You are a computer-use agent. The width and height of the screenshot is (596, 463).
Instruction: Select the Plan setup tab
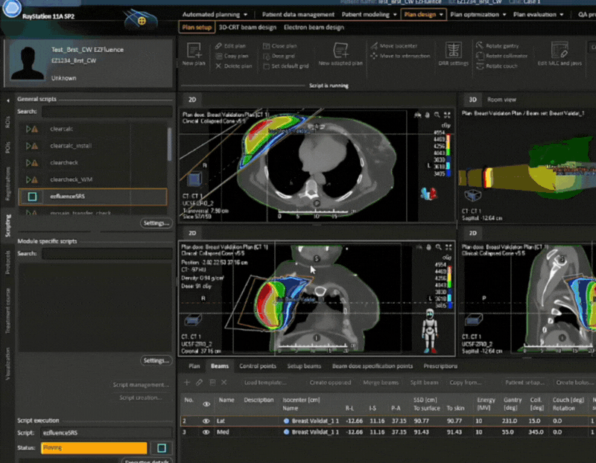click(197, 28)
